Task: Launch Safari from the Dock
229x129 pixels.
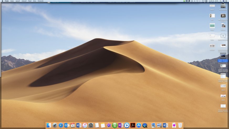Action: tap(61, 125)
